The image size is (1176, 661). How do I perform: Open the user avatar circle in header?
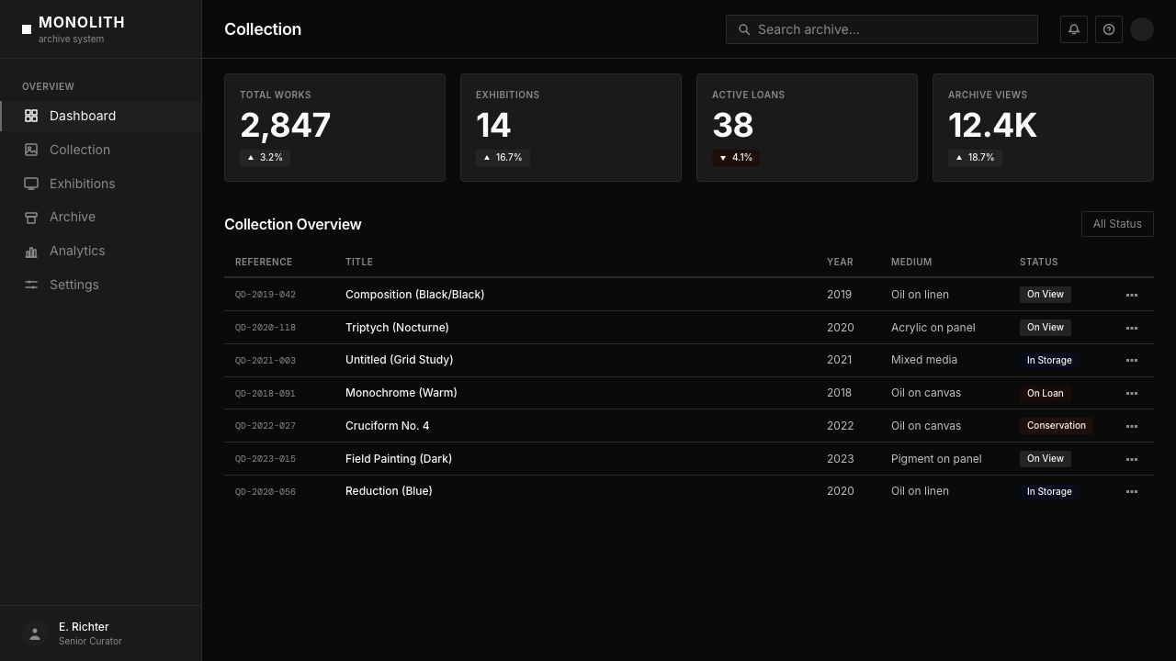1142,29
